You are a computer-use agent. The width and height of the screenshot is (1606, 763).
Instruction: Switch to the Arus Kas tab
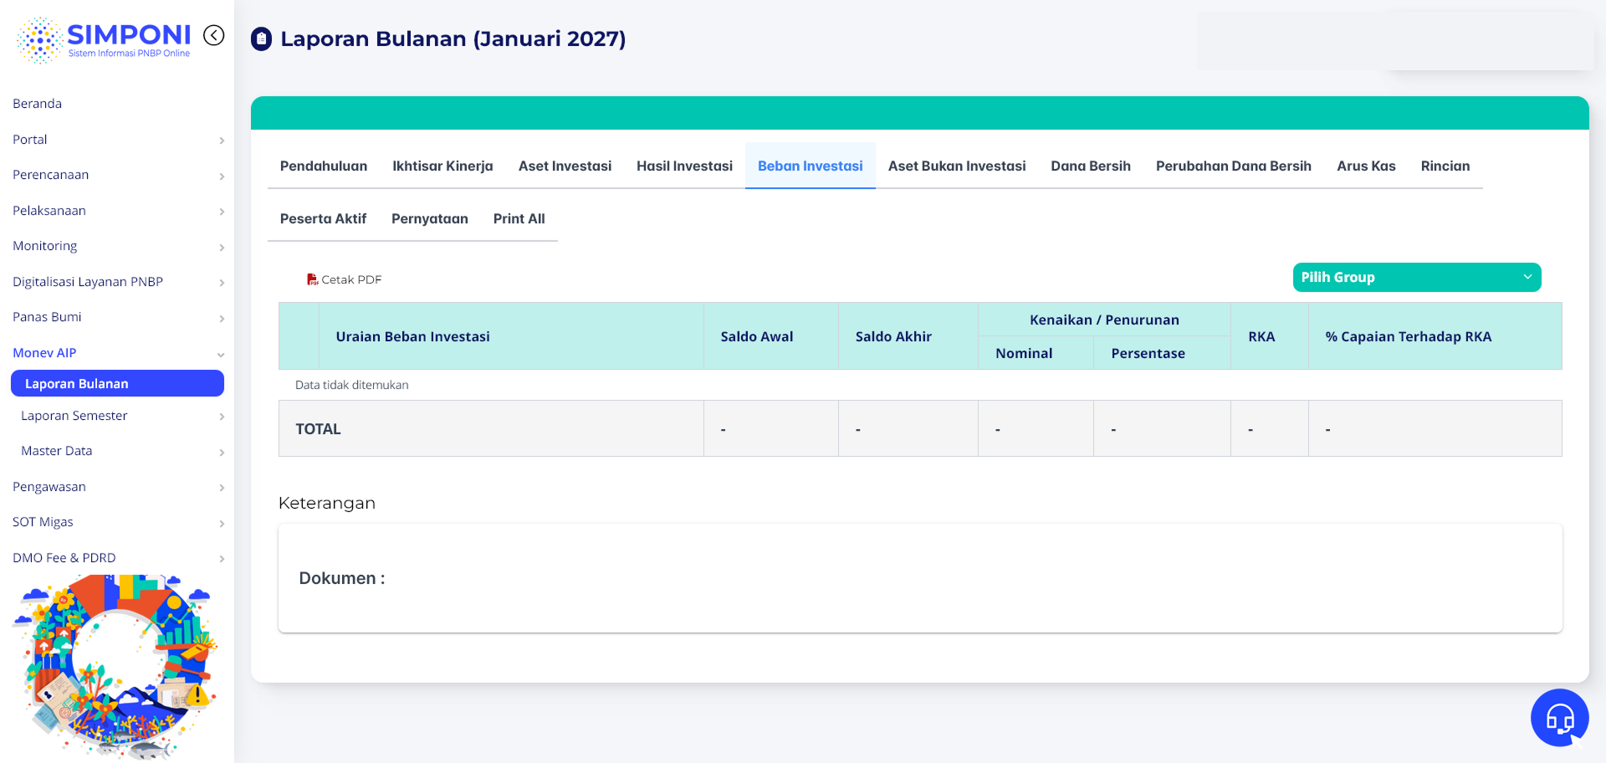pyautogui.click(x=1366, y=166)
